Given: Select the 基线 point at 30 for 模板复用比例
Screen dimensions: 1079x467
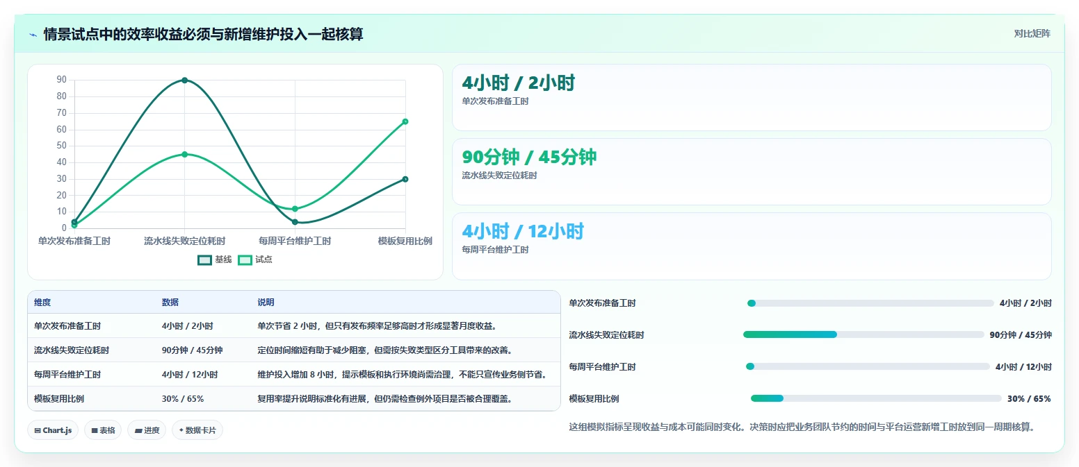Looking at the screenshot, I should [x=405, y=179].
